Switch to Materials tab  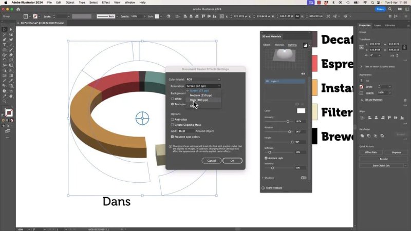point(279,45)
